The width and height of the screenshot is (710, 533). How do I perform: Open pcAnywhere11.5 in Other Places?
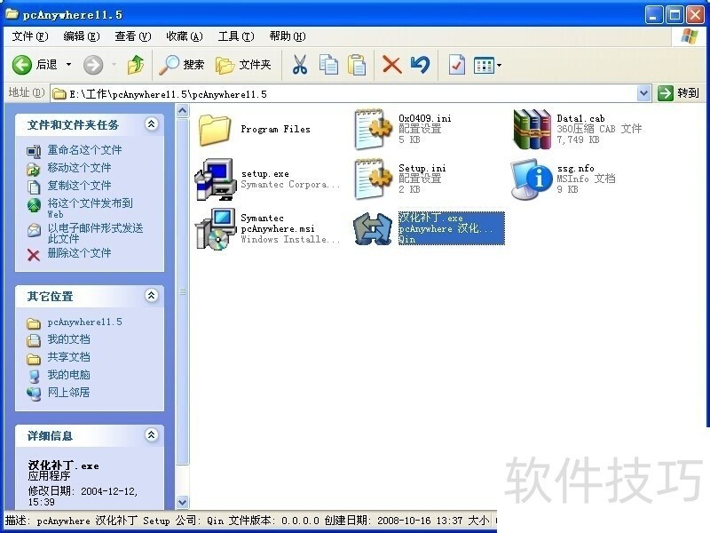84,322
